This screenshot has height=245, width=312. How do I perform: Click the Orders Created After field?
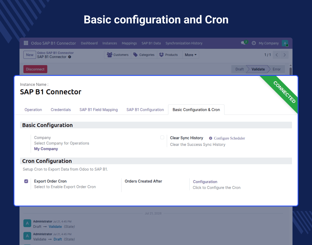click(x=143, y=181)
